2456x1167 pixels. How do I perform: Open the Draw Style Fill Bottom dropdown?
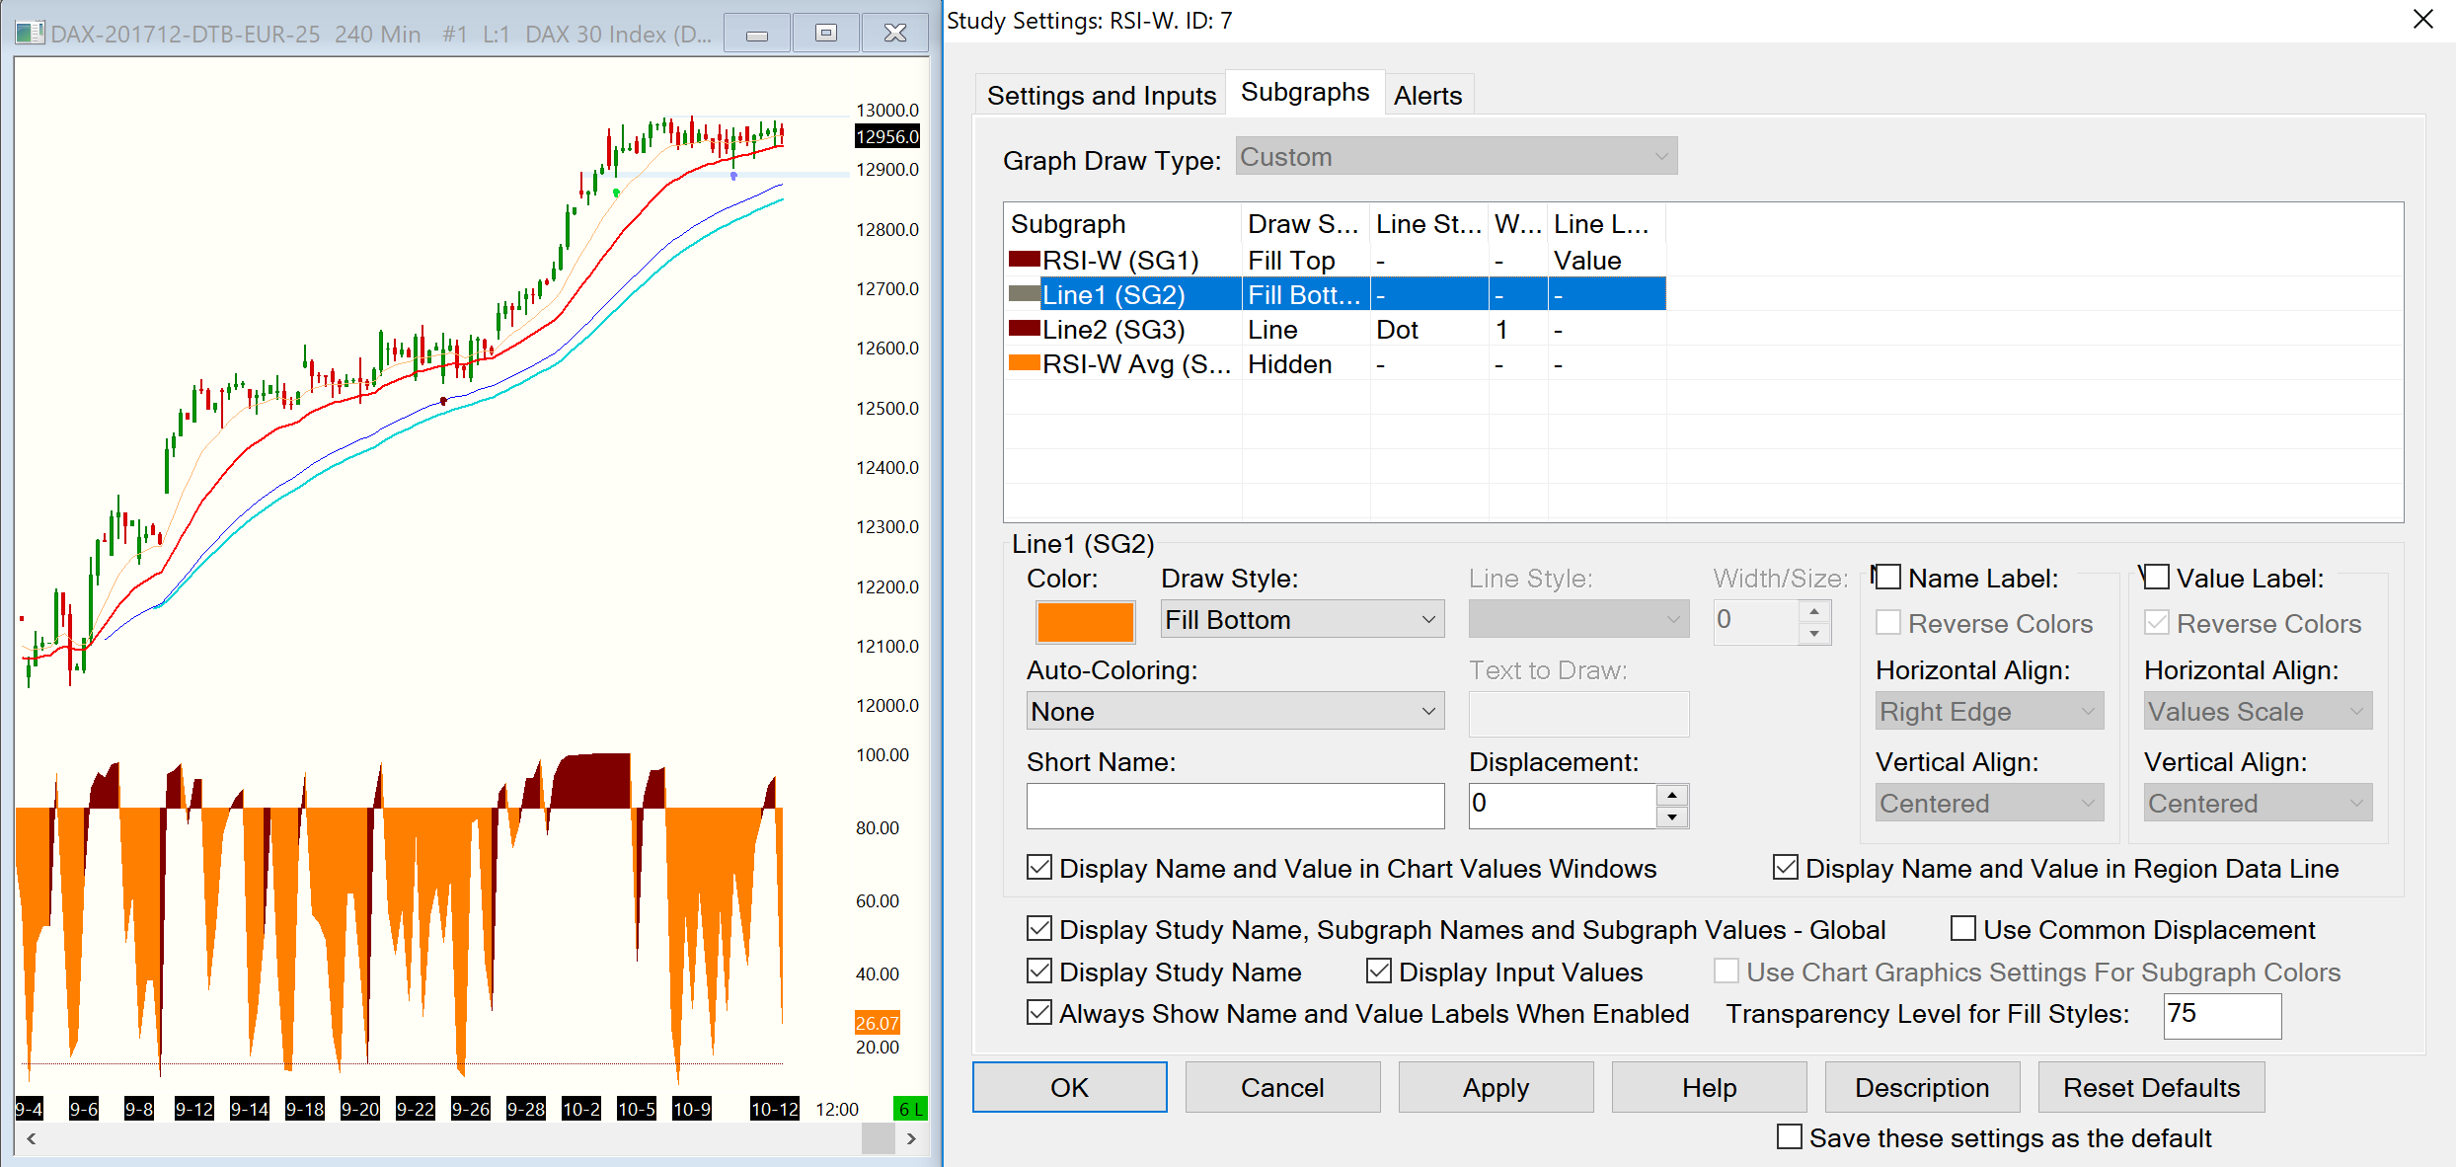tap(1302, 620)
